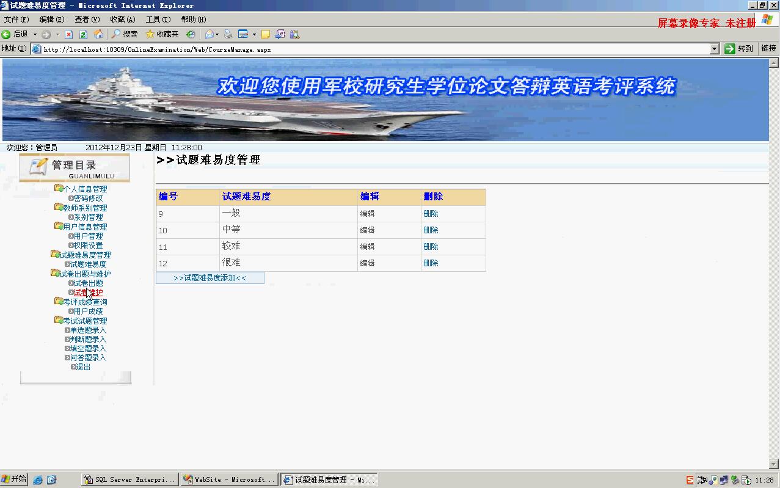780x488 pixels.
Task: Click the Messenger toolbar icon
Action: pyautogui.click(x=280, y=34)
